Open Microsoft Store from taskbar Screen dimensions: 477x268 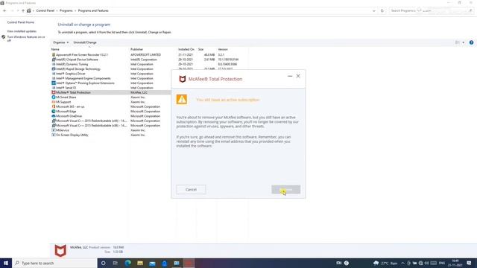pyautogui.click(x=164, y=263)
